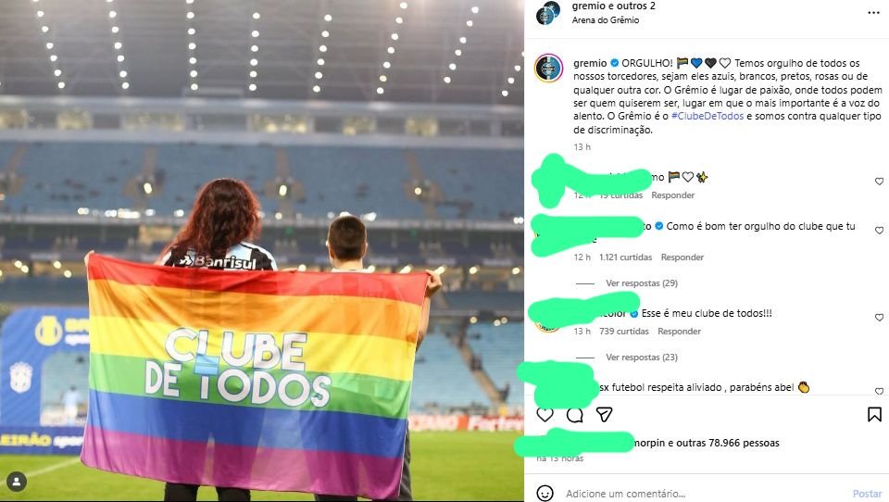This screenshot has height=502, width=889.
Task: Click the Postar button
Action: 867,494
